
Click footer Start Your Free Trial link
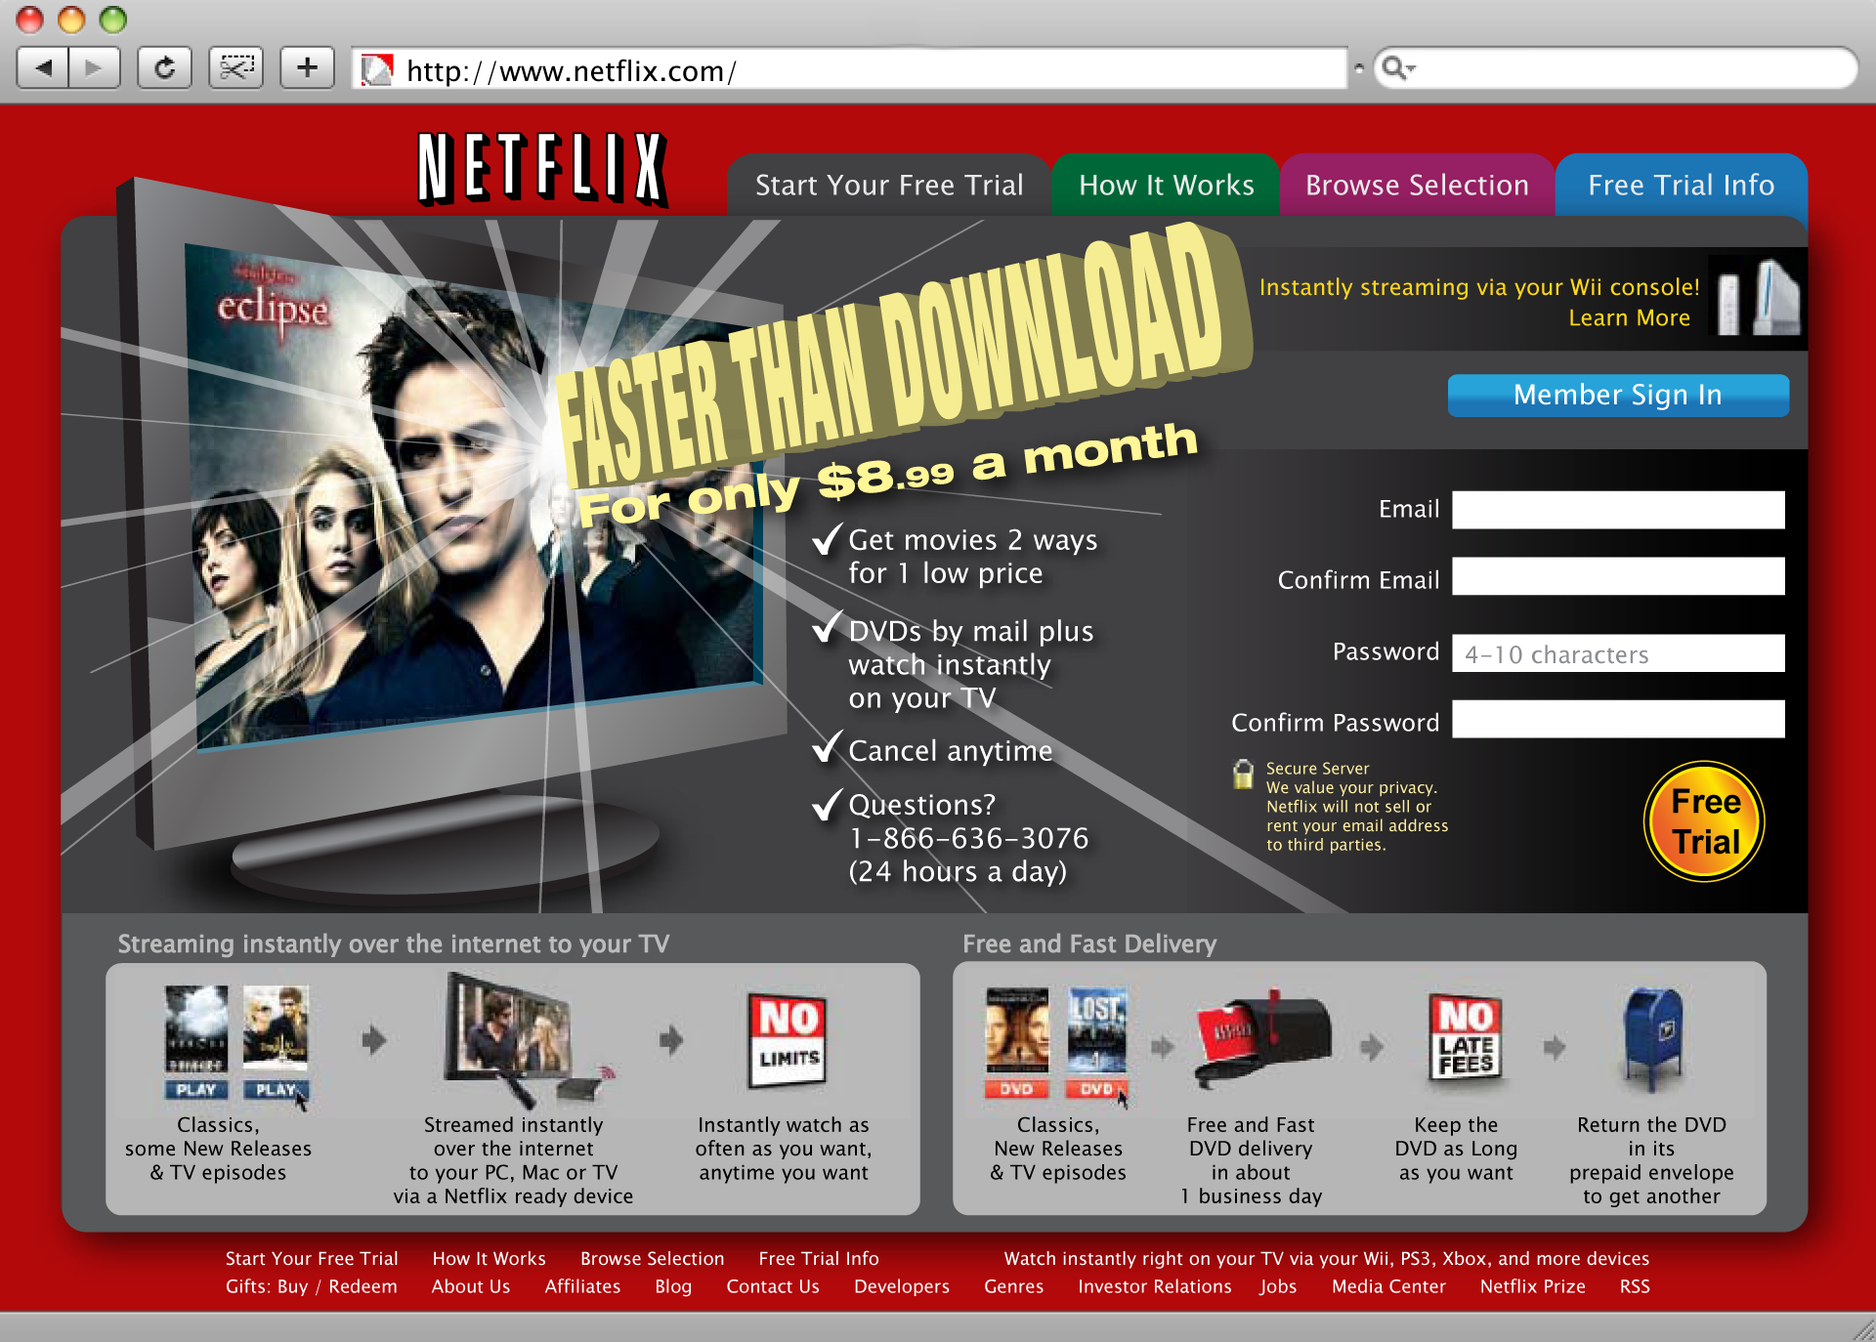[312, 1258]
